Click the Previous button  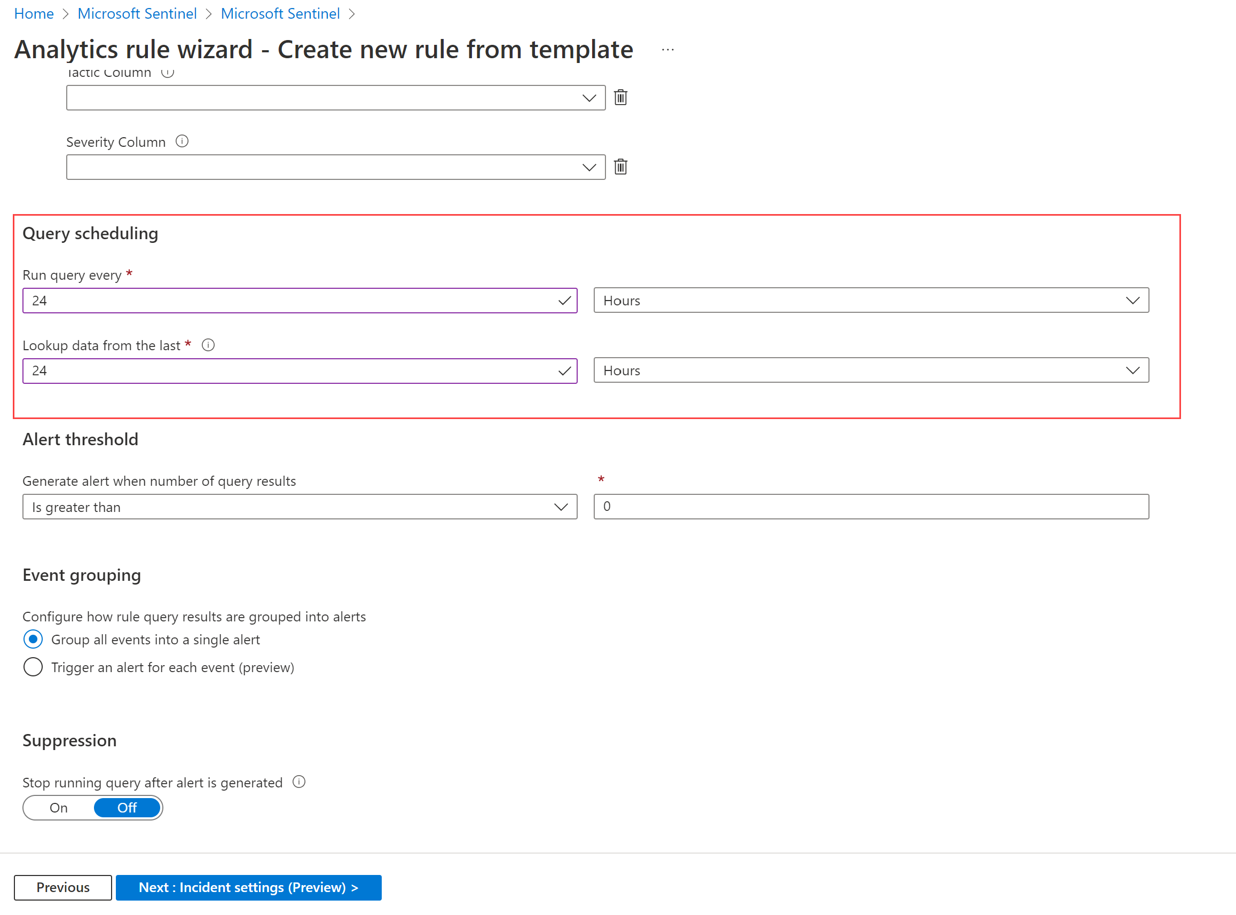click(x=61, y=886)
